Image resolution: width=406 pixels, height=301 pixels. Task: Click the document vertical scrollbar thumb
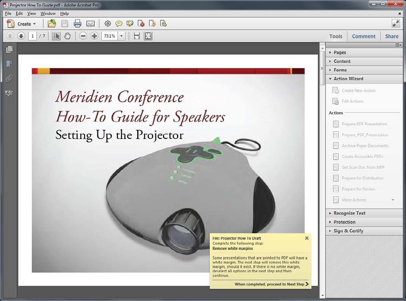click(322, 68)
